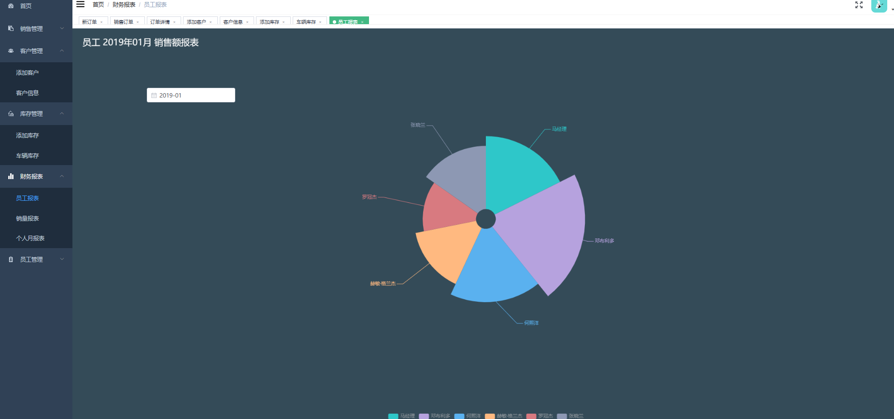Click 员工报表 in the breadcrumb
Image resolution: width=894 pixels, height=419 pixels.
155,4
